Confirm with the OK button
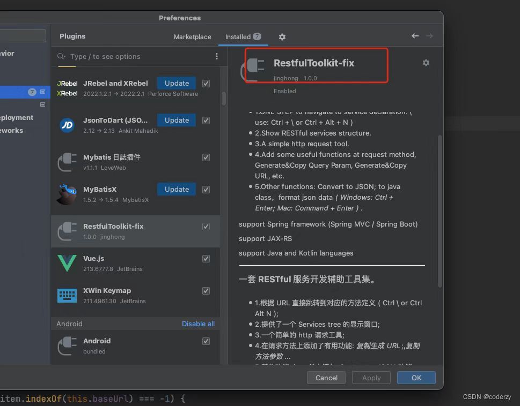Screen dimensions: 520x406 416,378
